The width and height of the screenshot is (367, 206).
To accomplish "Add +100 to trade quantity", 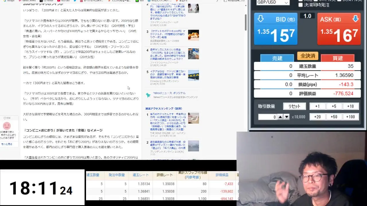I will tap(350, 117).
